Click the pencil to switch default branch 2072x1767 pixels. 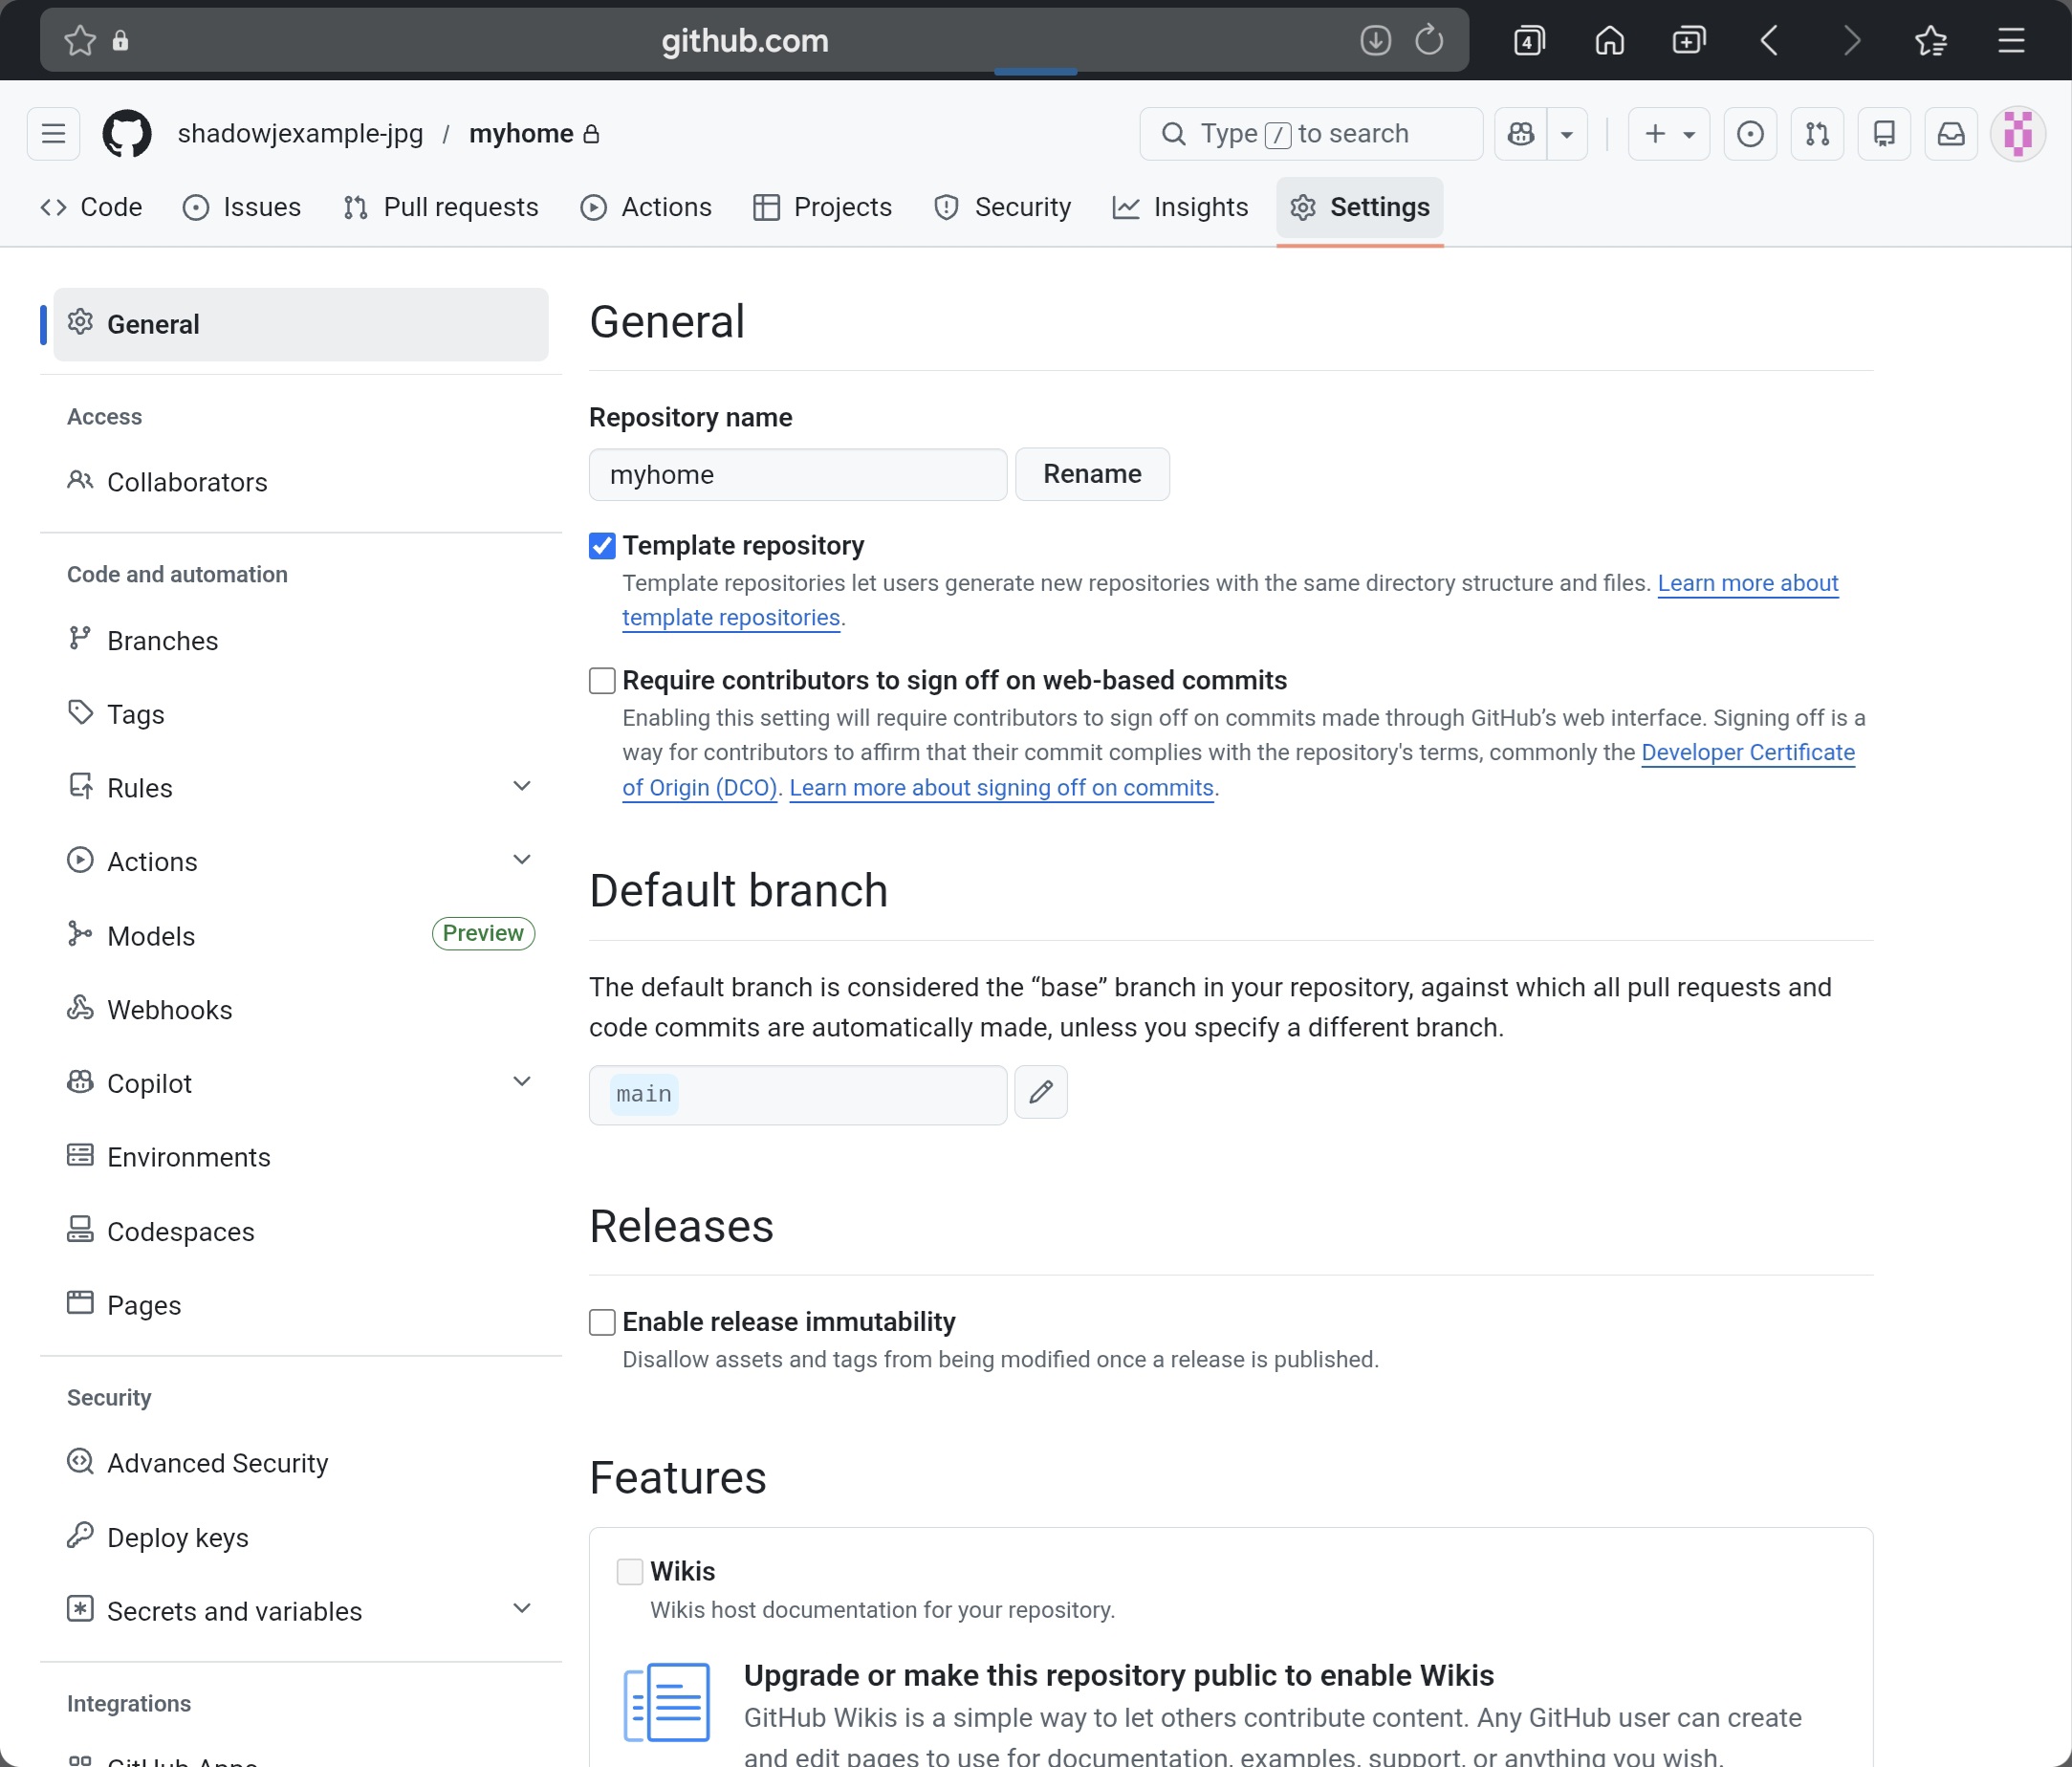[1040, 1092]
